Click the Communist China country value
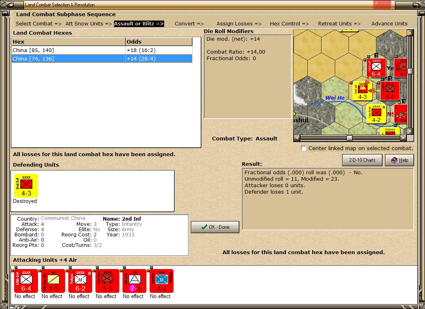This screenshot has height=309, width=425. pyautogui.click(x=63, y=218)
